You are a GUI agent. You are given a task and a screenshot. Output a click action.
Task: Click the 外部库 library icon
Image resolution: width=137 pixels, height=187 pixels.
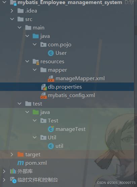click(x=13, y=171)
